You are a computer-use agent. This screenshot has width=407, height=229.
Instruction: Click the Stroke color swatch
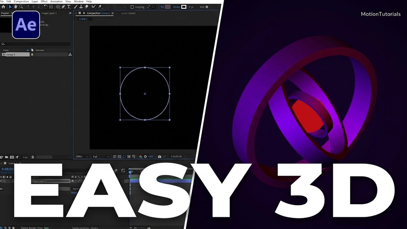[184, 7]
